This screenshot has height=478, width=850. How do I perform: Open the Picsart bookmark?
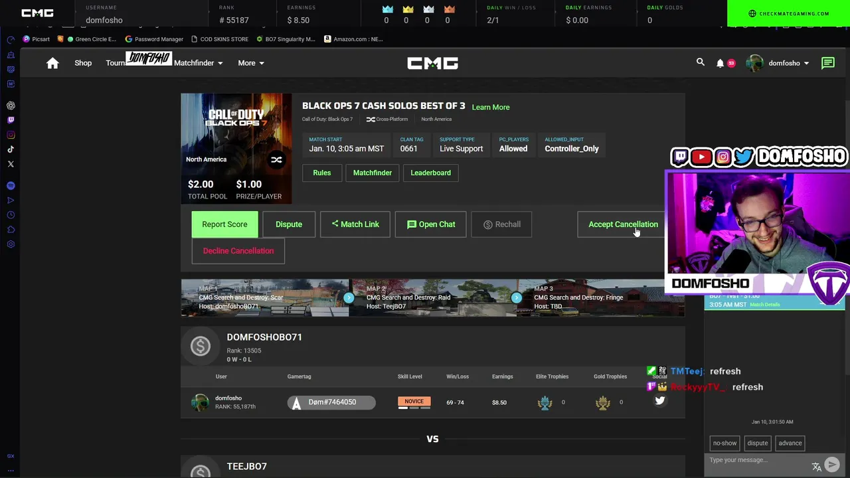coord(36,39)
